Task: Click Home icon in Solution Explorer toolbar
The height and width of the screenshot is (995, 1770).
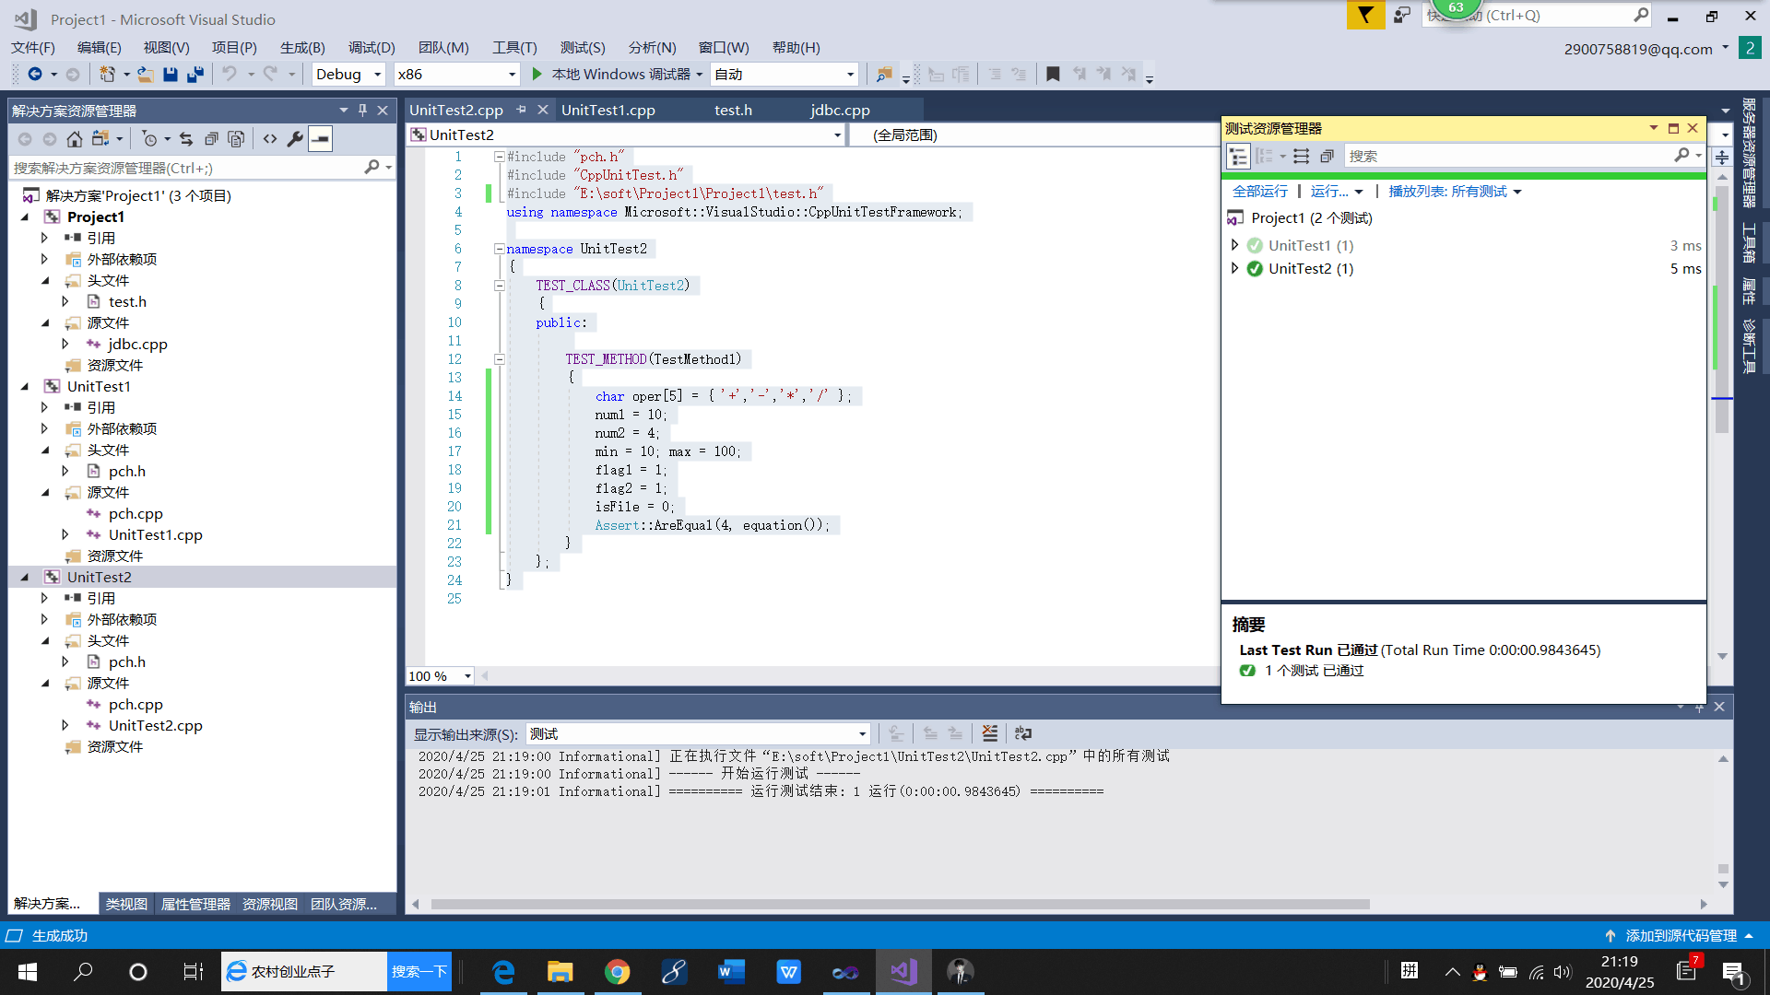Action: (x=75, y=139)
